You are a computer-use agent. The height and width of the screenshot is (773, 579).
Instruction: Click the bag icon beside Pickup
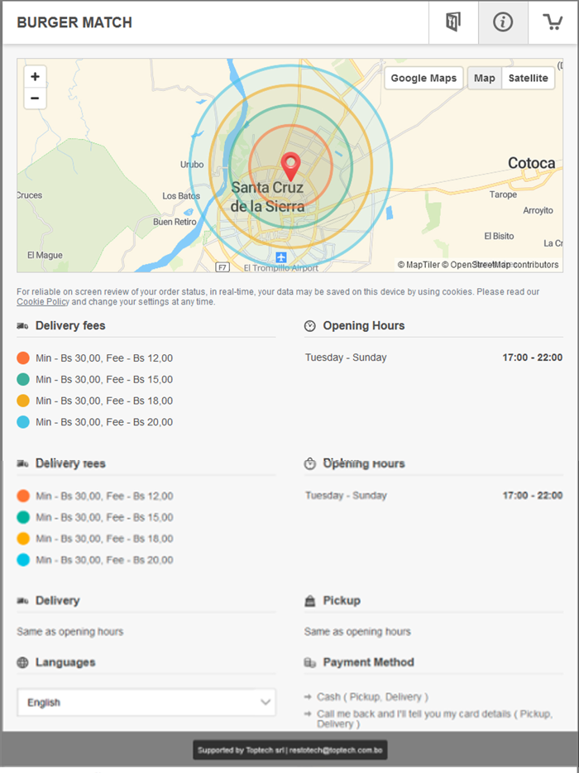click(310, 601)
